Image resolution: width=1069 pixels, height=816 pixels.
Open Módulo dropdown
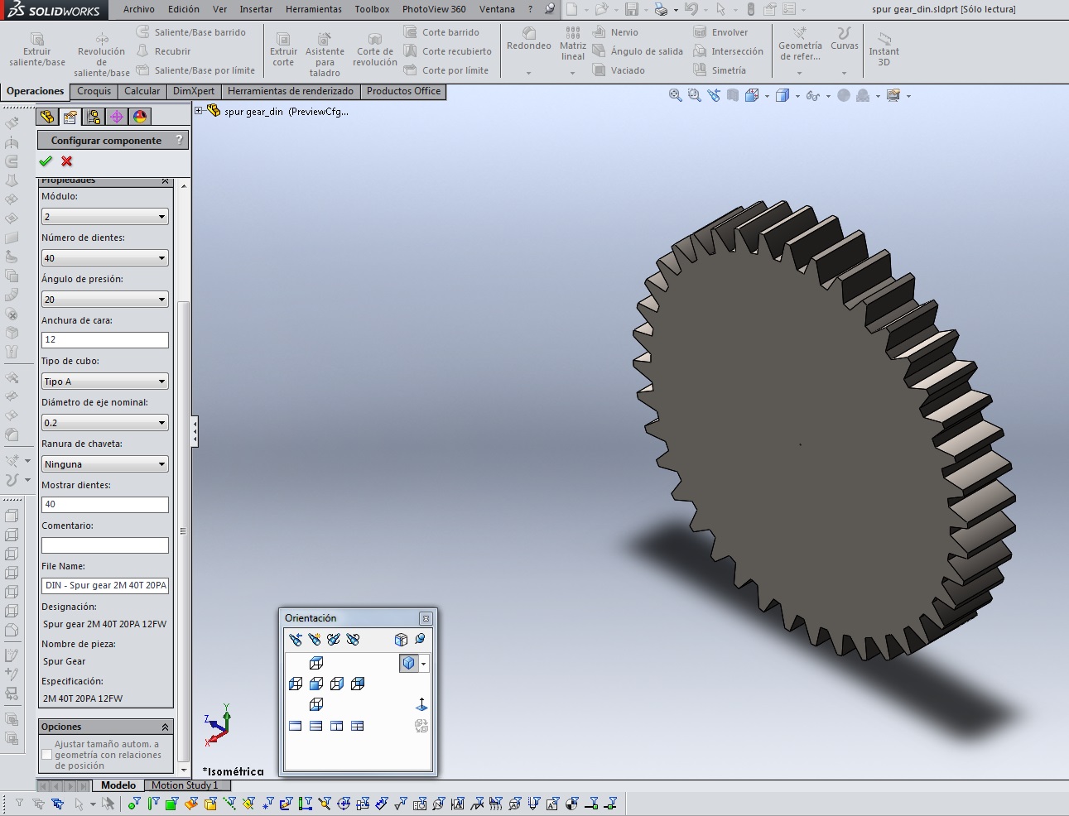coord(105,217)
